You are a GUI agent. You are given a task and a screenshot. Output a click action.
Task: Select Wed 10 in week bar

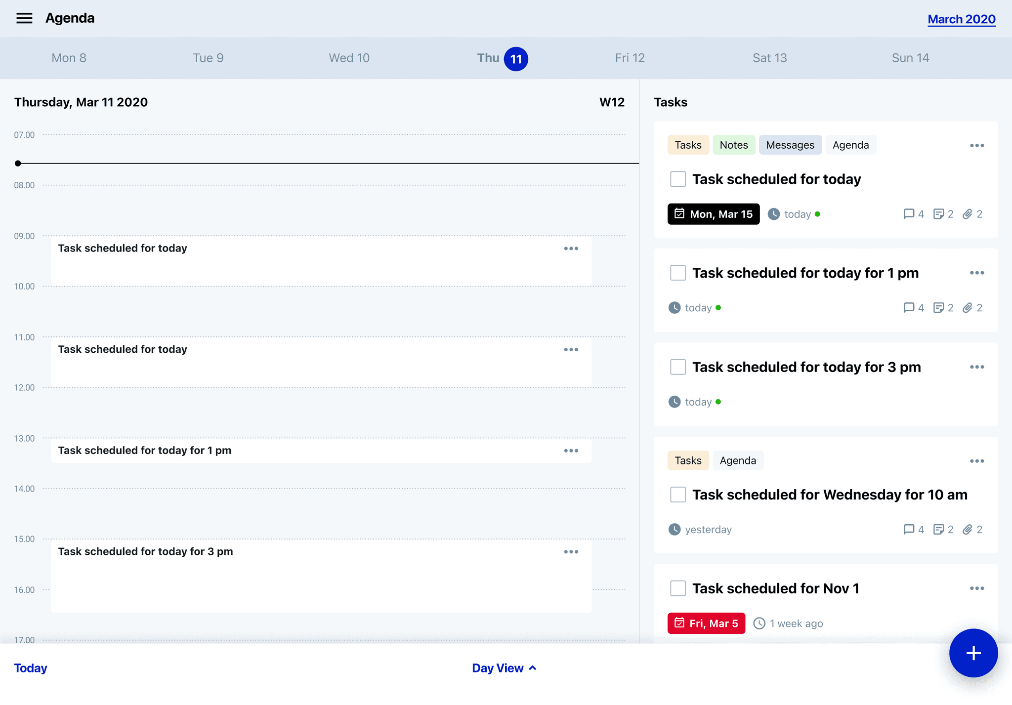(349, 58)
